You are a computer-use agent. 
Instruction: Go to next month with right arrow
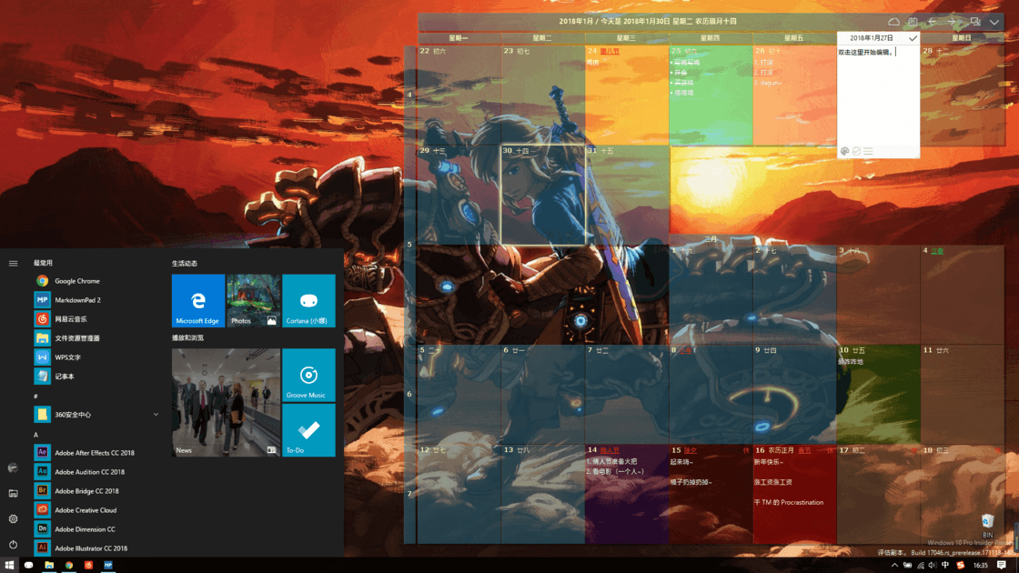pyautogui.click(x=952, y=22)
